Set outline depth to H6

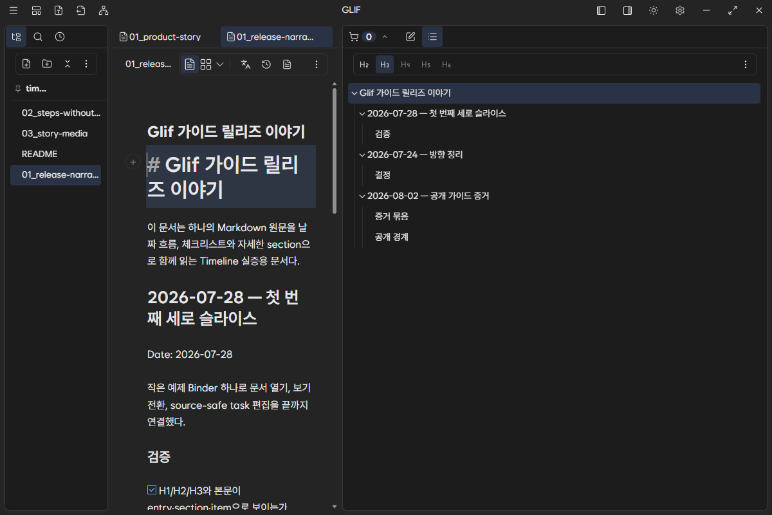point(446,64)
